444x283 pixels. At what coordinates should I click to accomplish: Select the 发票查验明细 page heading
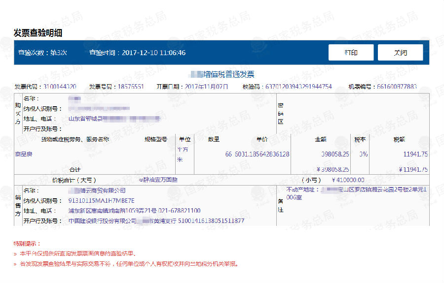pyautogui.click(x=38, y=33)
